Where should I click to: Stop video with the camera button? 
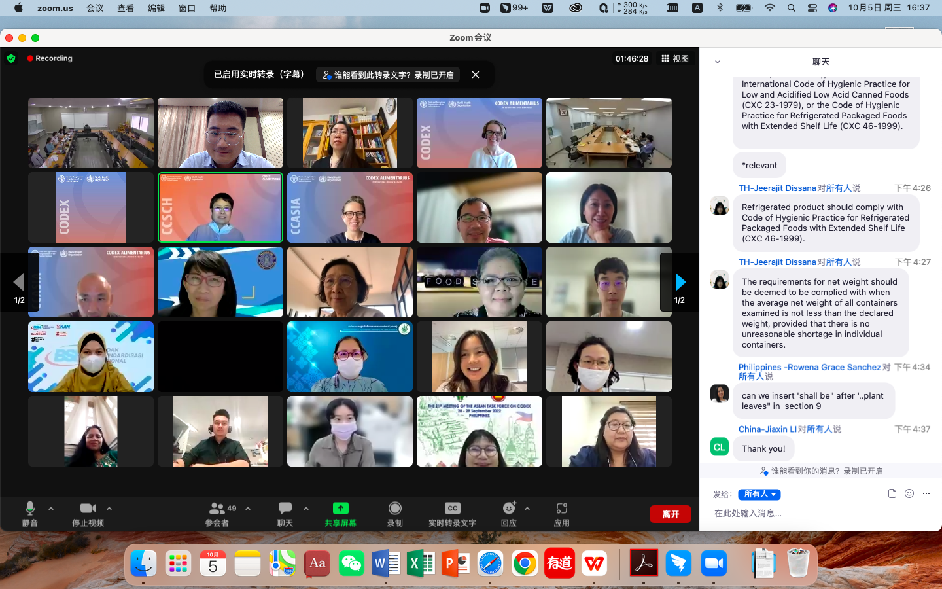(88, 509)
